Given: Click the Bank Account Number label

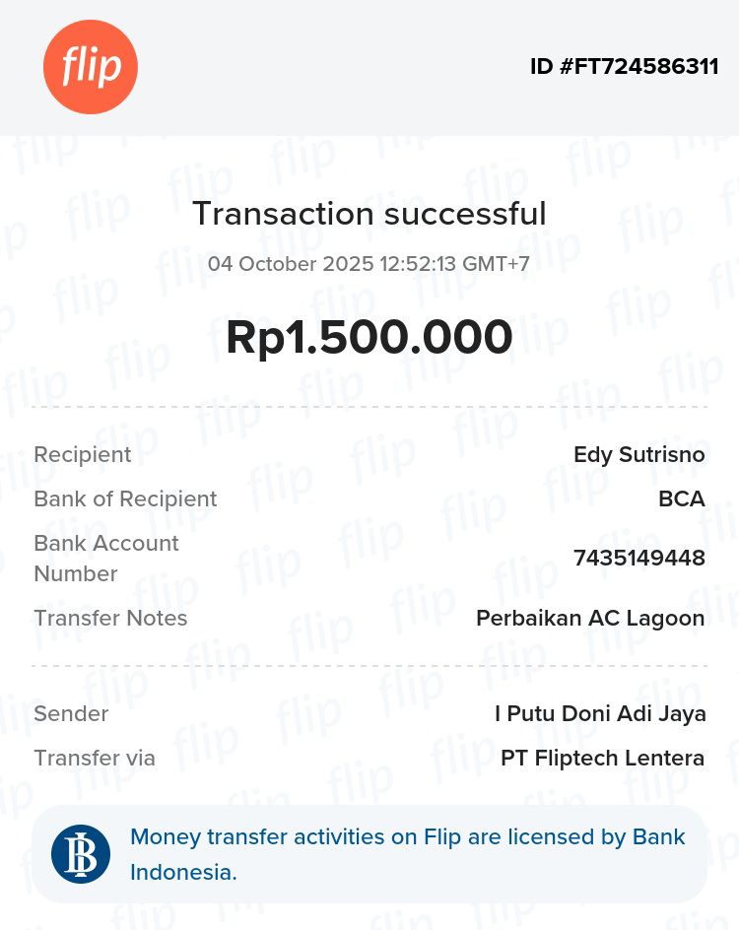Looking at the screenshot, I should coord(106,558).
